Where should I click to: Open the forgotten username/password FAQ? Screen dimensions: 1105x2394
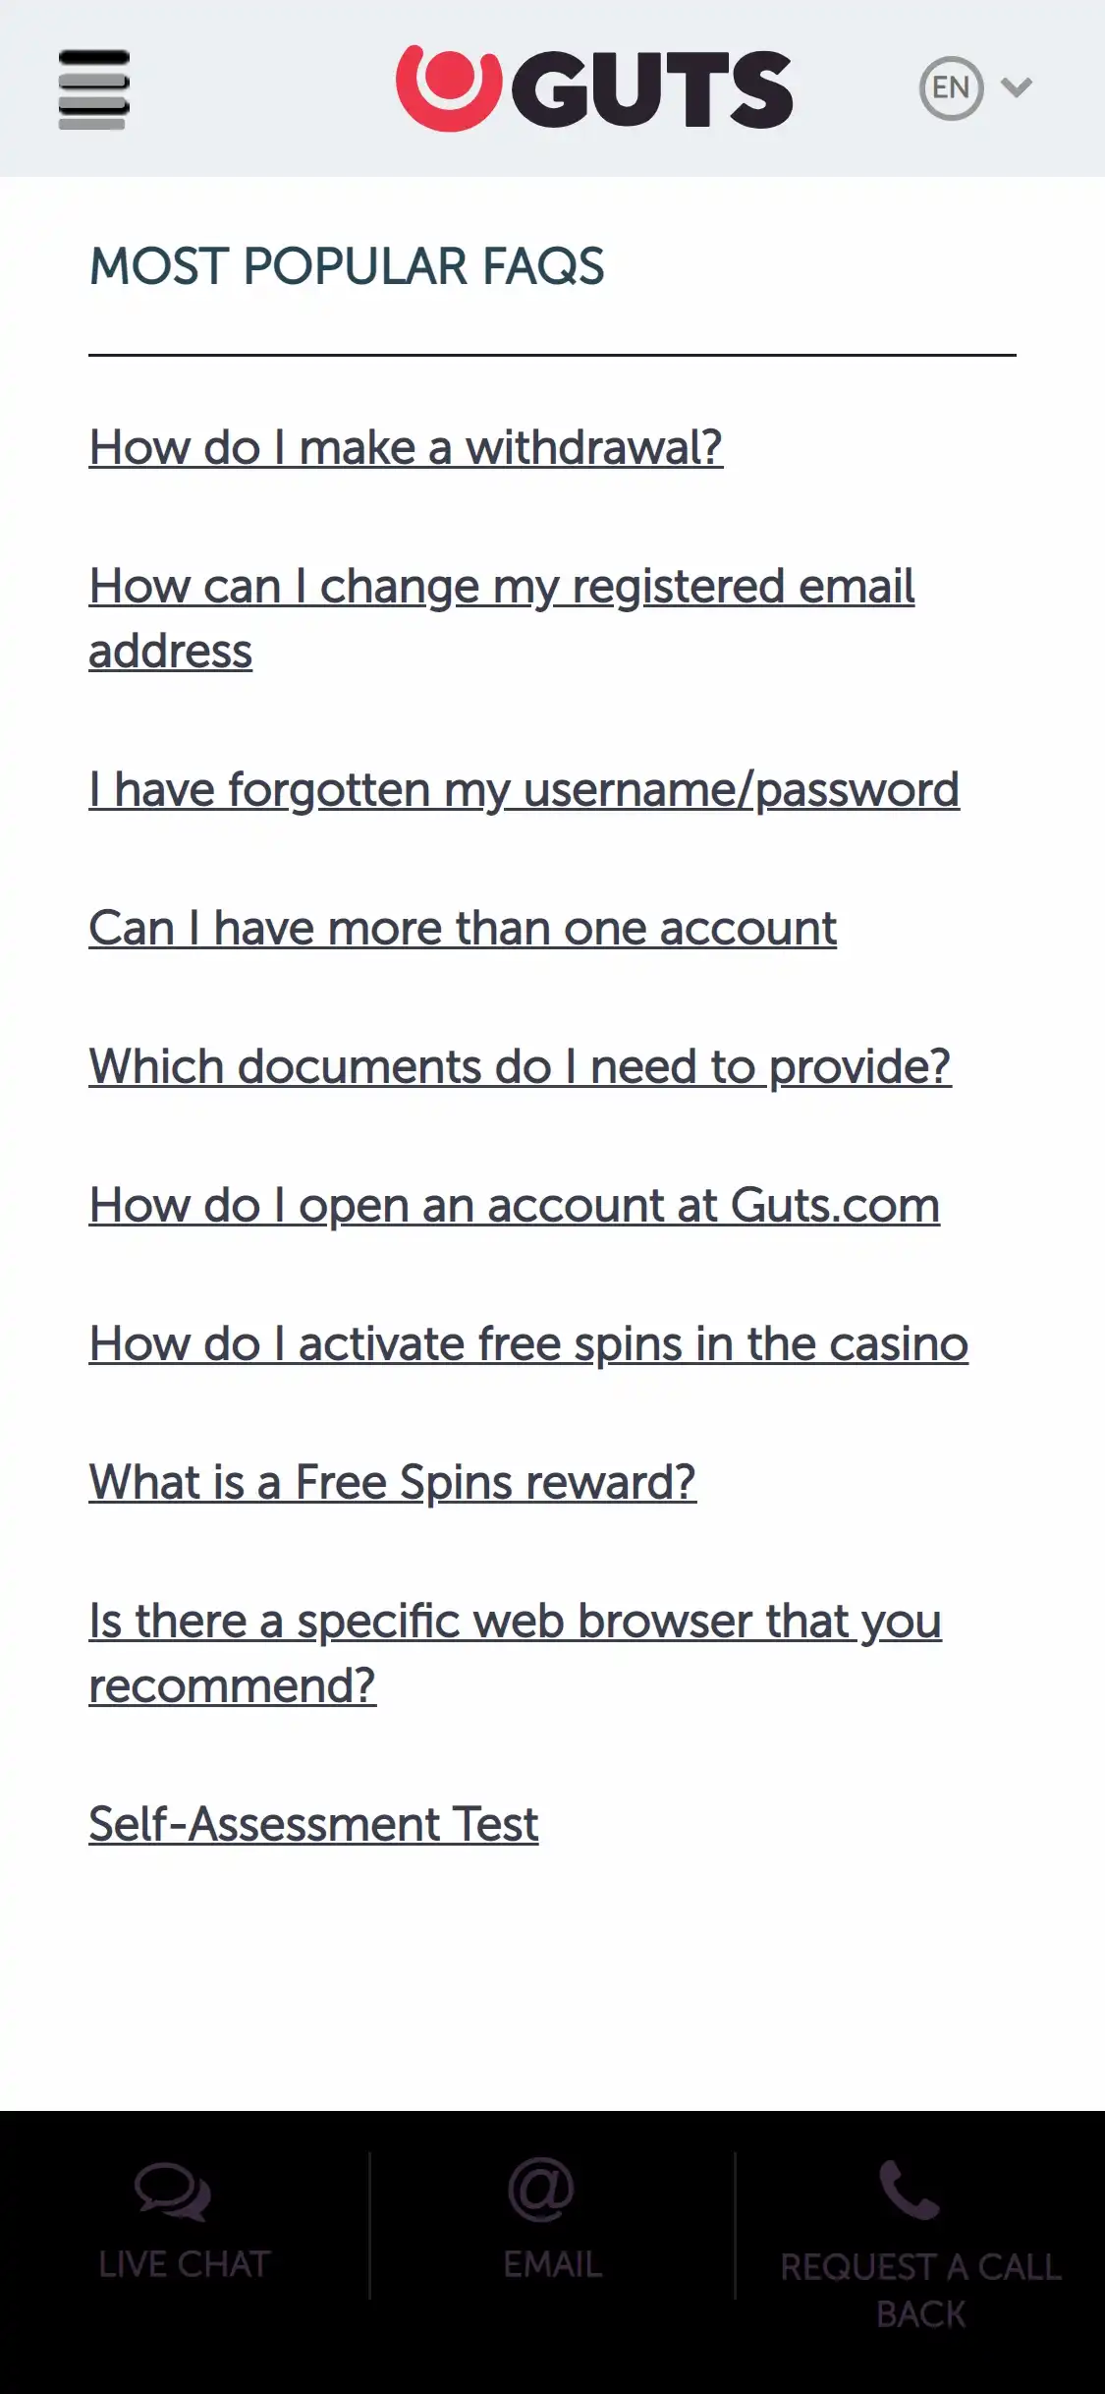[x=524, y=790]
